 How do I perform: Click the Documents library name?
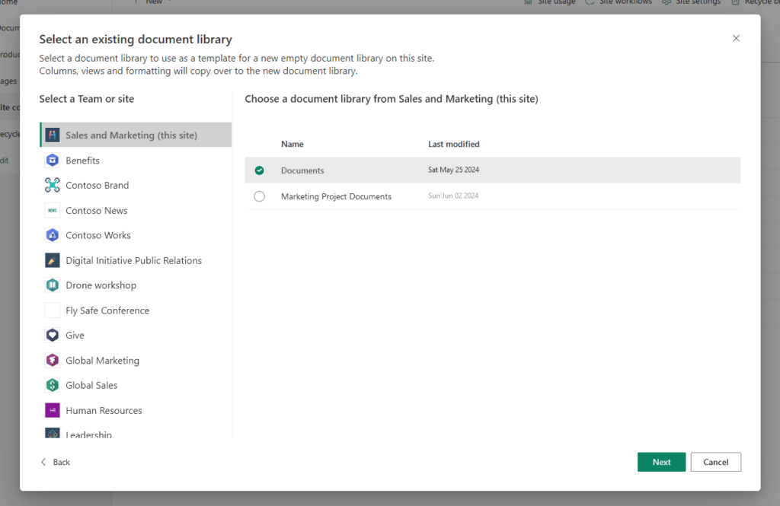[302, 170]
